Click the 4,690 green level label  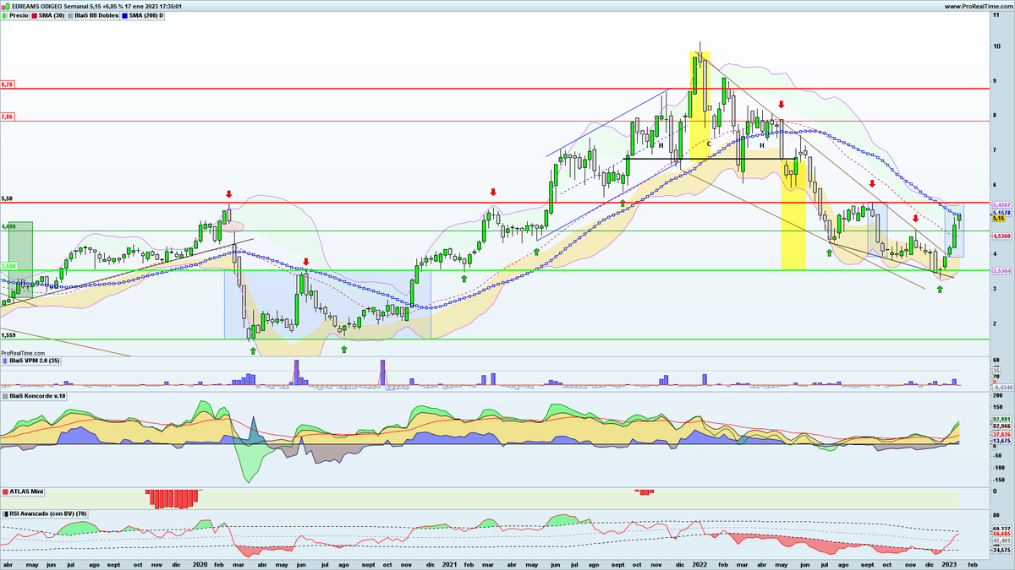[x=8, y=226]
